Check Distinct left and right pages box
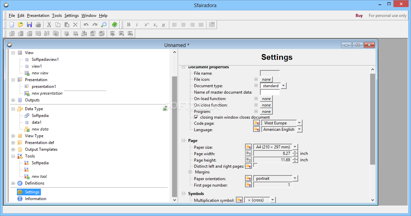The height and width of the screenshot is (216, 411). (256, 165)
